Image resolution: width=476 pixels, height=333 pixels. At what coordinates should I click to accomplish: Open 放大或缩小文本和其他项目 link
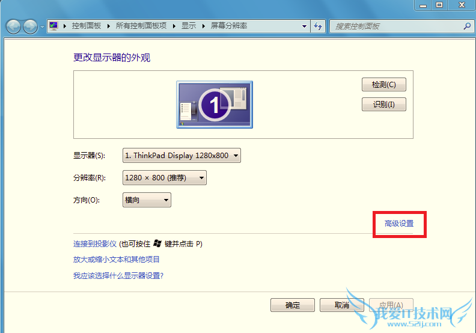pos(116,260)
